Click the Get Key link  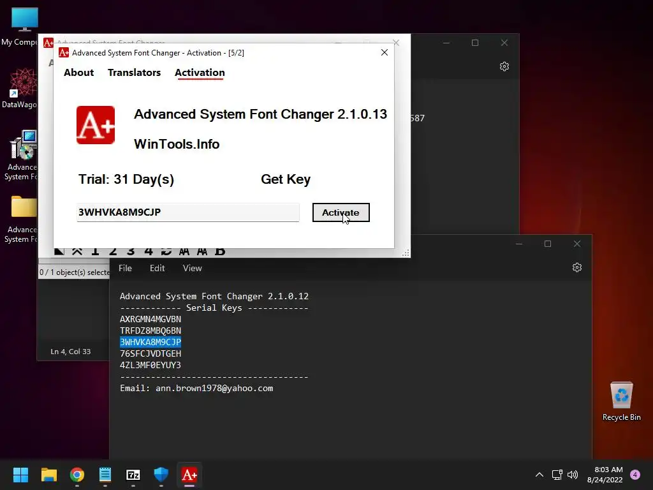pyautogui.click(x=286, y=179)
